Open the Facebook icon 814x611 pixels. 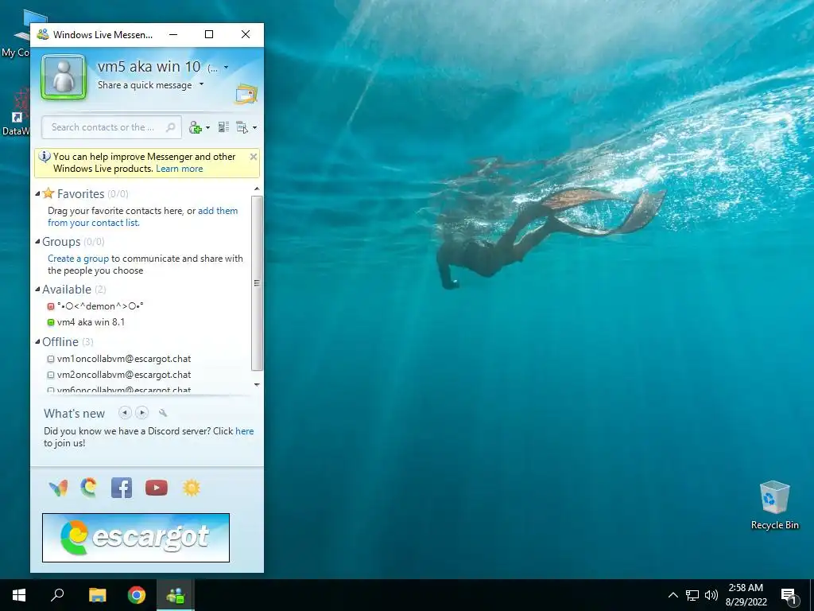[122, 488]
